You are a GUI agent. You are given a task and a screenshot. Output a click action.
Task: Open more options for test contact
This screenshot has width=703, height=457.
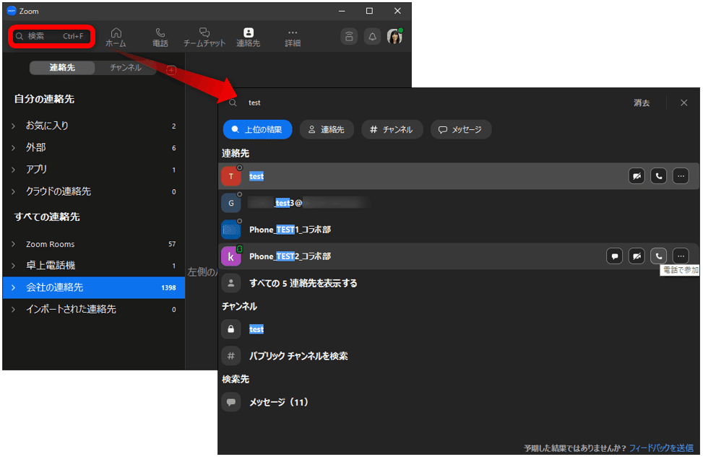[681, 176]
